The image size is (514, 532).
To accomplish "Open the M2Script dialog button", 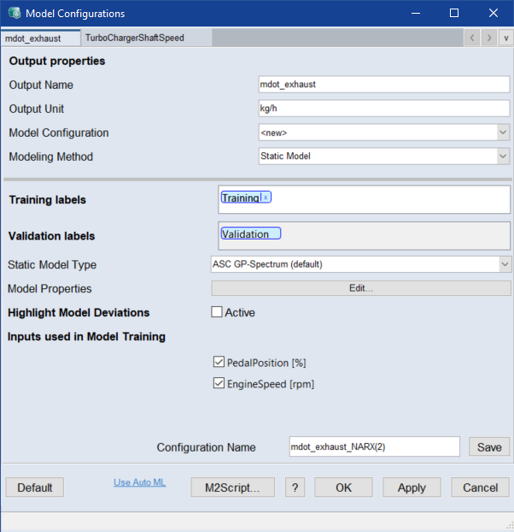I will coord(233,487).
